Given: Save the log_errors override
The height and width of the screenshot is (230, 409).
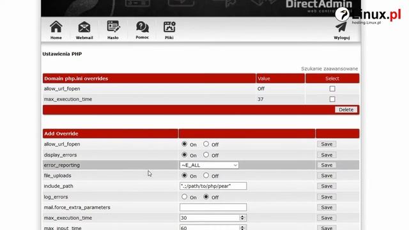Looking at the screenshot, I should (x=327, y=197).
